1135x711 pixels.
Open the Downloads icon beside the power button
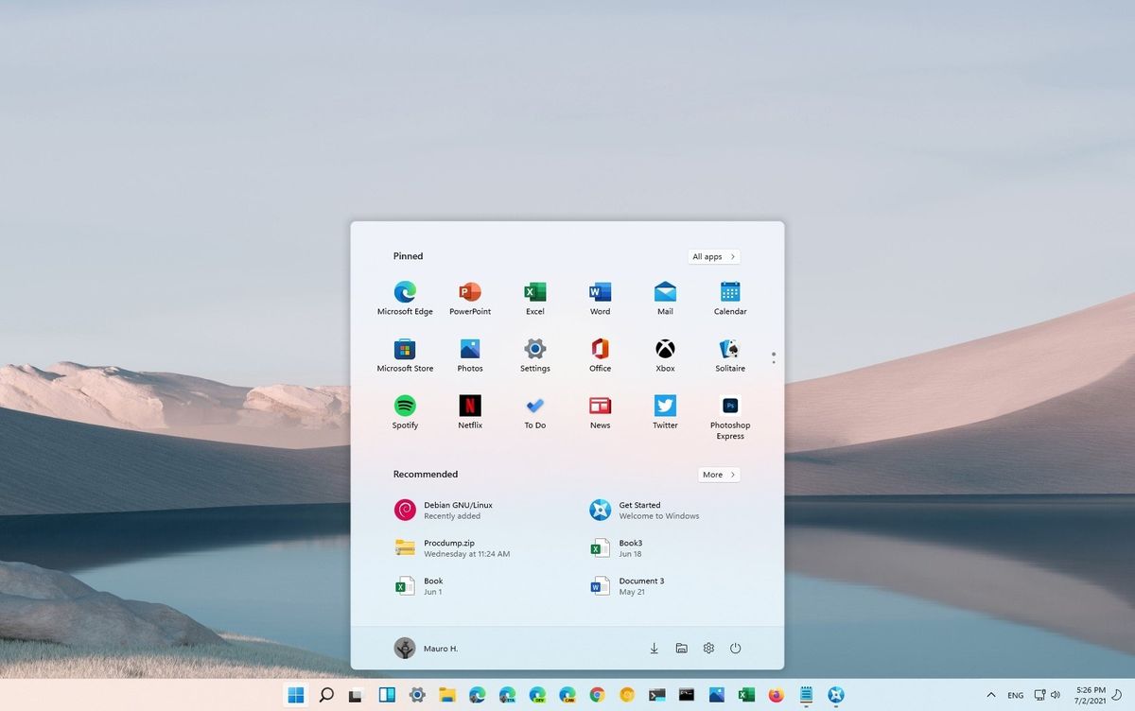[654, 649]
